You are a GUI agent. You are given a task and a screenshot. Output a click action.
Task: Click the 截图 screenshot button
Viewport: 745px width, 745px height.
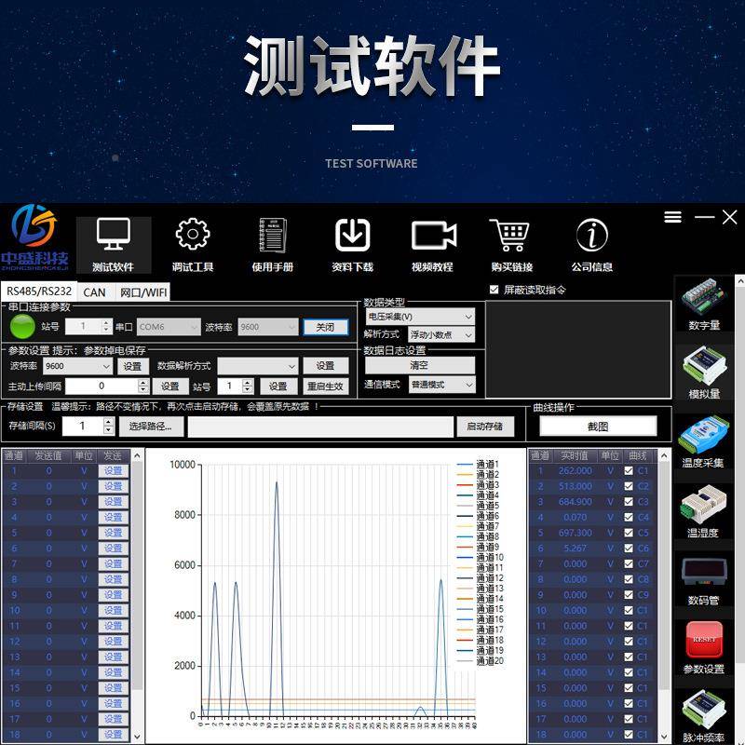click(600, 426)
